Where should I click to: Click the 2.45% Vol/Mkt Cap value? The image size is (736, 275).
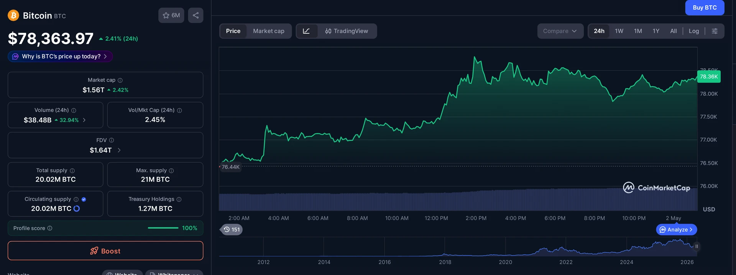coord(155,119)
